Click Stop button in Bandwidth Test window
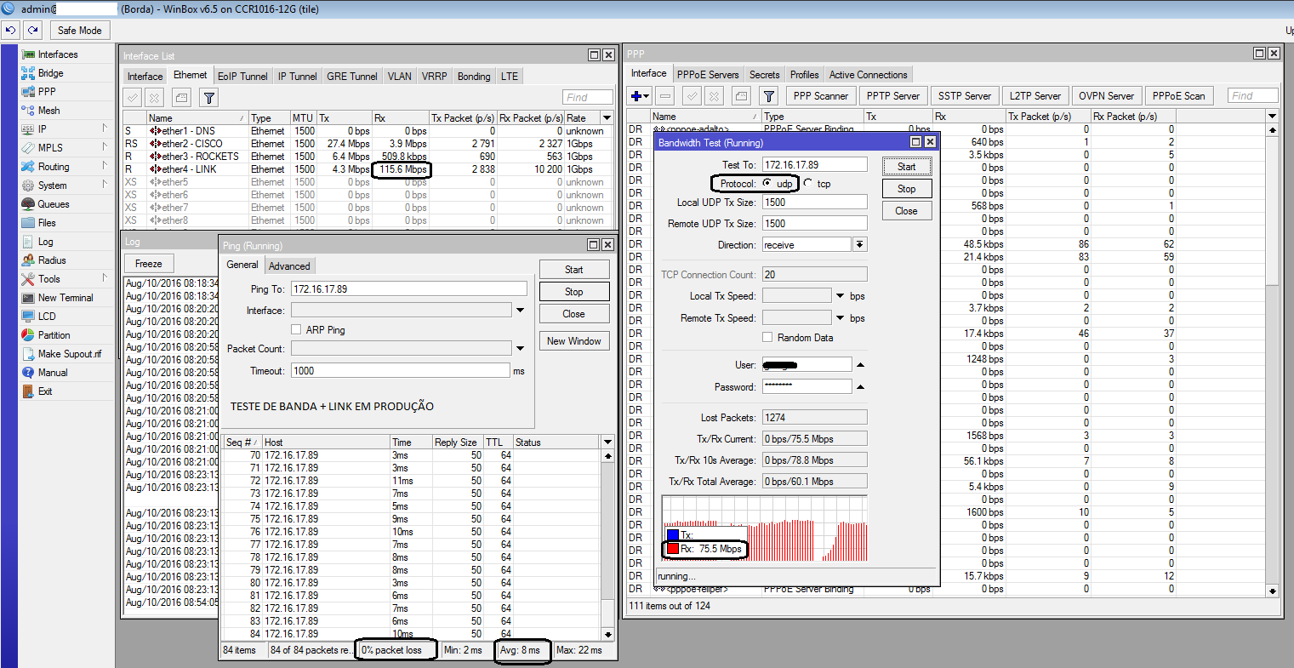The width and height of the screenshot is (1294, 668). [906, 189]
